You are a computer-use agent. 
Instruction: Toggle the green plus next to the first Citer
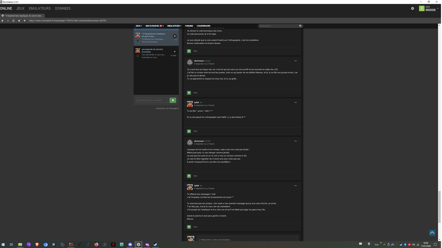pos(189,51)
